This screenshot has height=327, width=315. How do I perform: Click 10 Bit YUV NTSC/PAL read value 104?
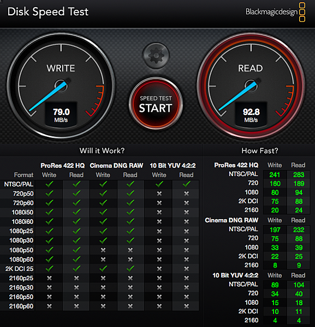tap(299, 285)
